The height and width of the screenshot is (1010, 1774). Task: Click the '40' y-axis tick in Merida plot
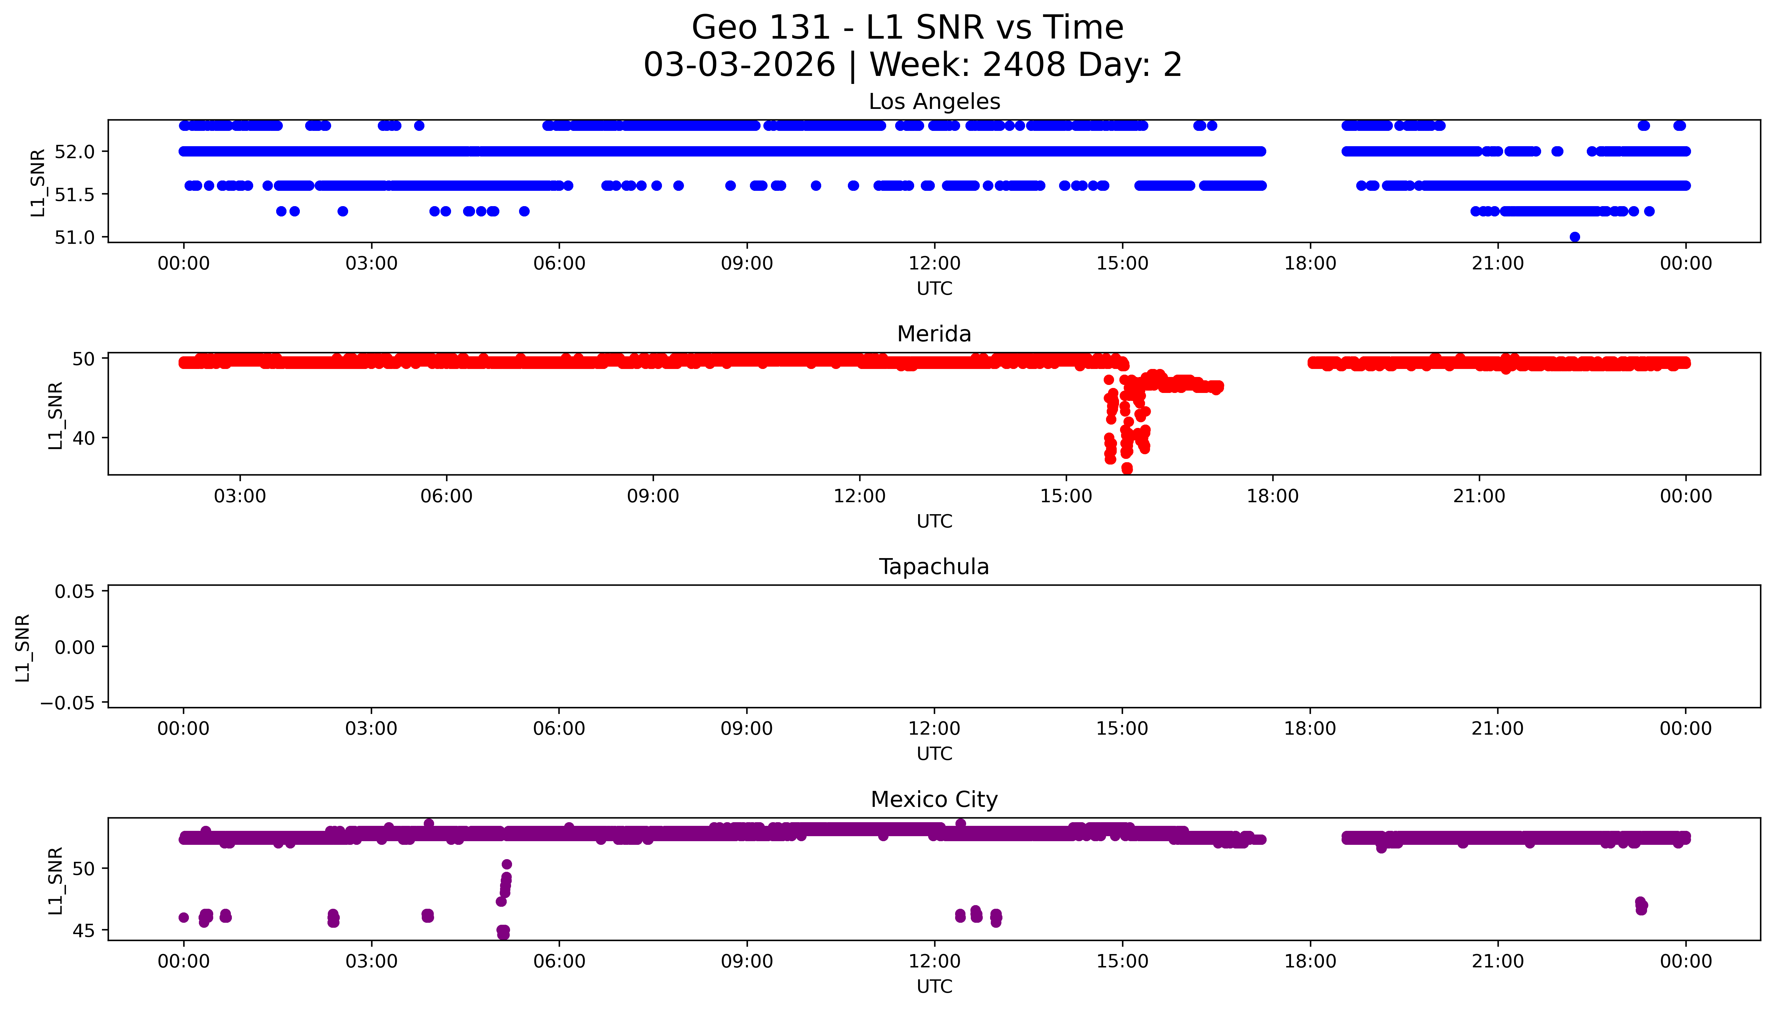pyautogui.click(x=83, y=439)
